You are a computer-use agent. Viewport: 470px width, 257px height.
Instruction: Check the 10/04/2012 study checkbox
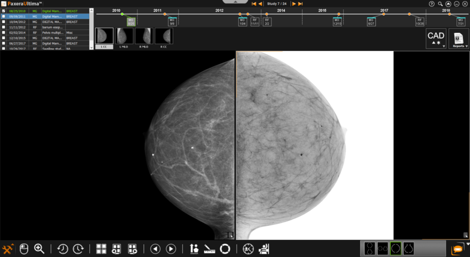pos(4,22)
